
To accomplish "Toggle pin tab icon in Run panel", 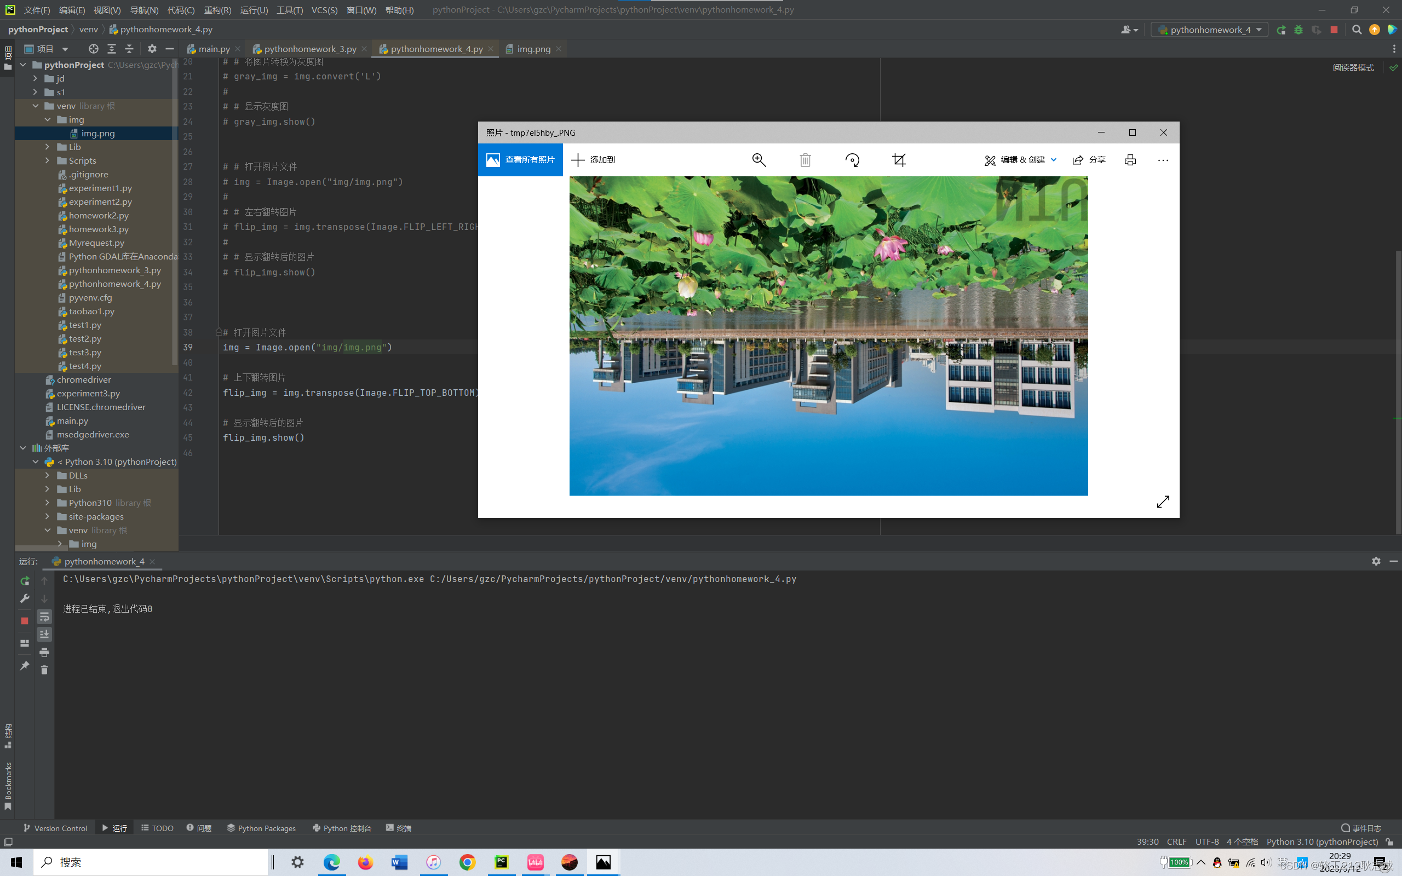I will pyautogui.click(x=24, y=666).
